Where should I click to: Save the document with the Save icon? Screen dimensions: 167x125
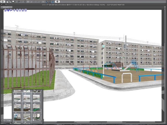coord(13,2)
